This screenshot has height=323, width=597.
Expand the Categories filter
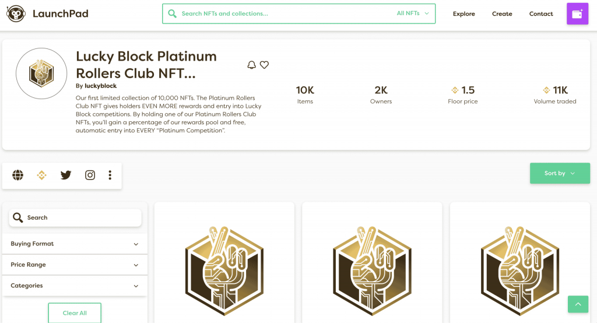[x=75, y=286]
